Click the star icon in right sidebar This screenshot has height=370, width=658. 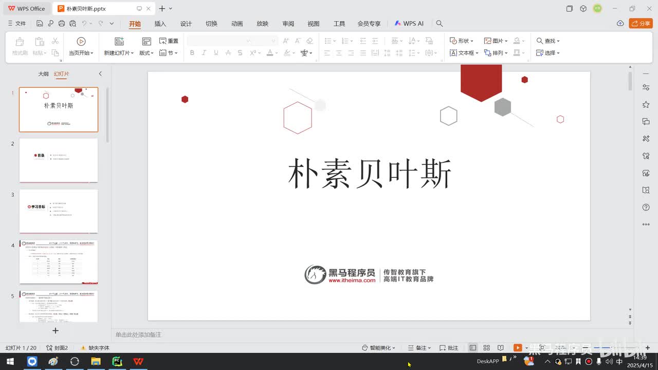646,105
